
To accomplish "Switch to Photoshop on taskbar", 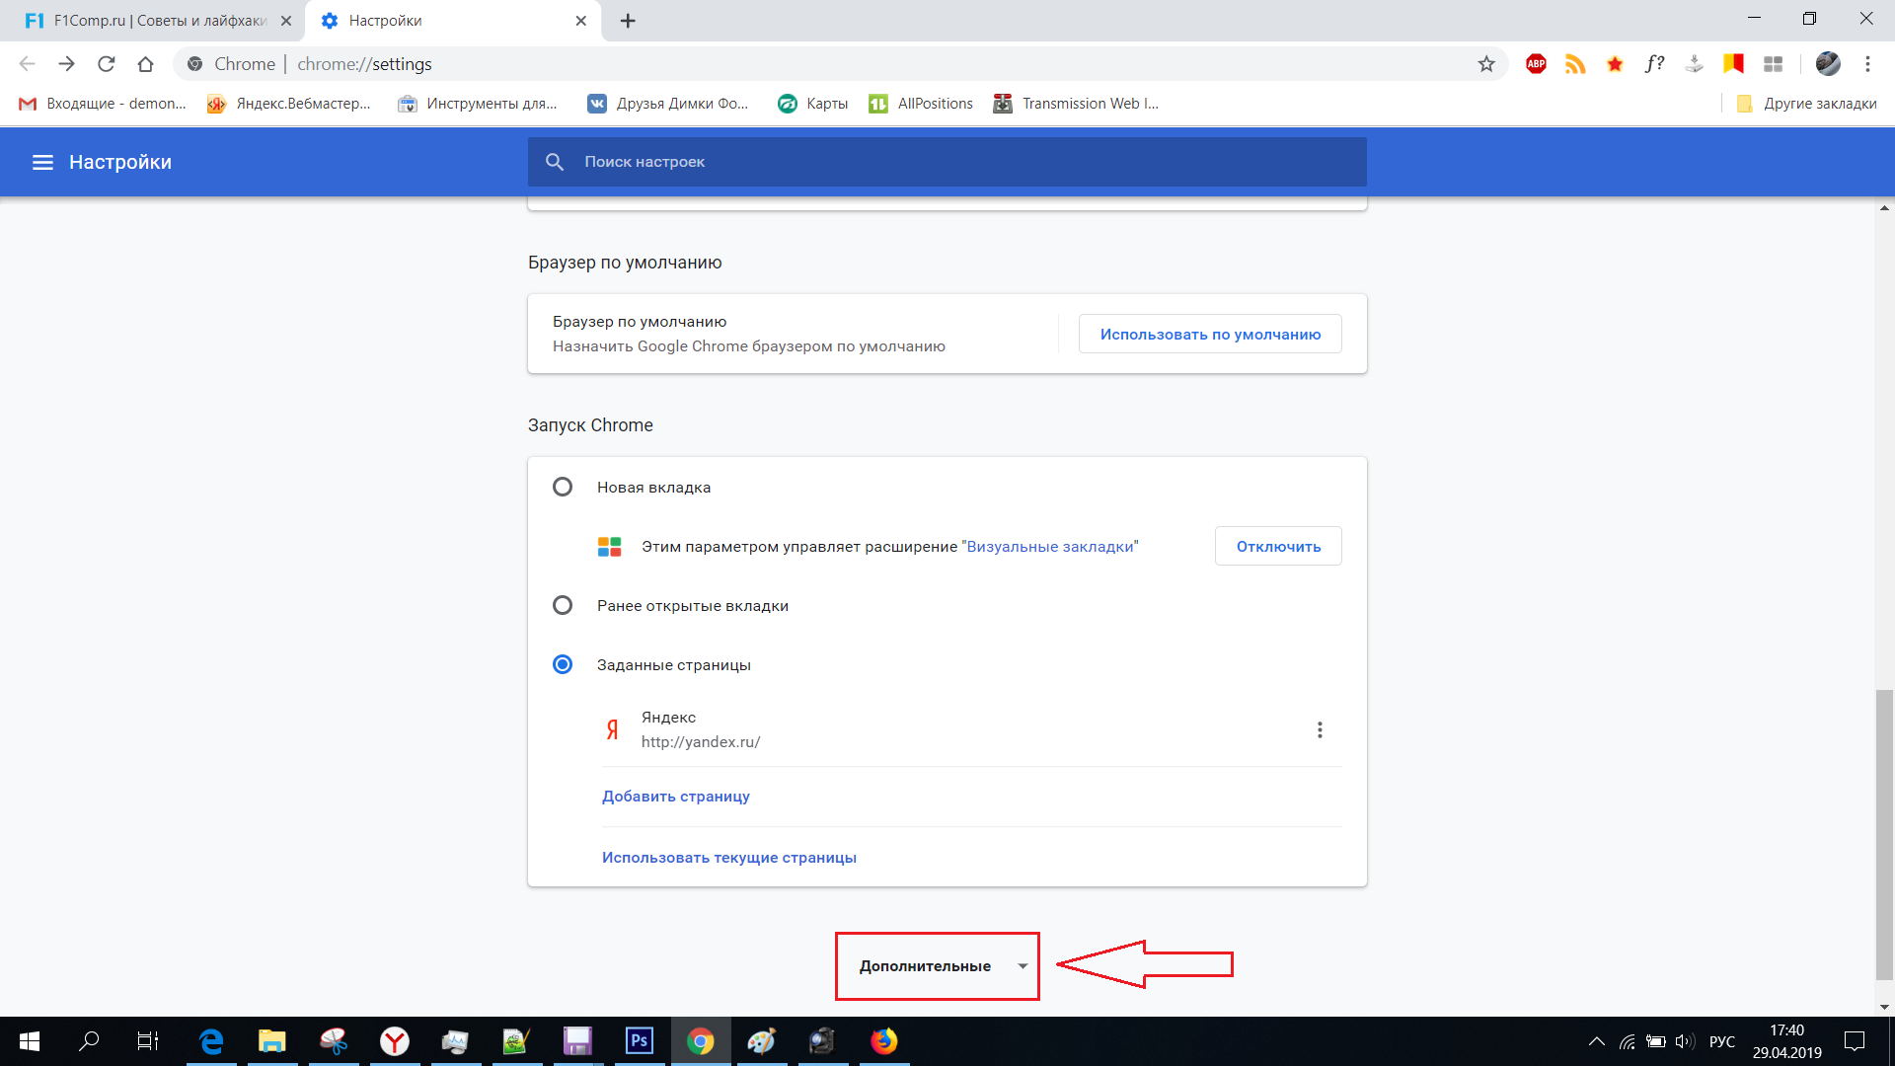I will [640, 1041].
